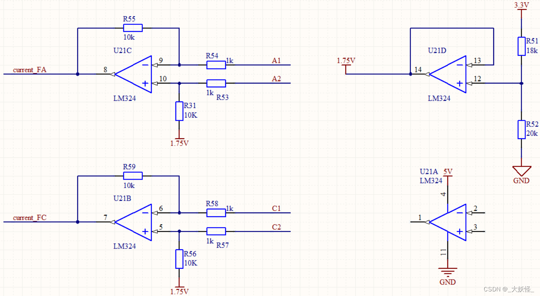
Task: Click the LM324 label under U21D
Action: (x=439, y=98)
